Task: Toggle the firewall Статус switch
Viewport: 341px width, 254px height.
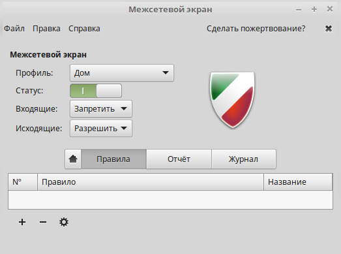Action: click(96, 91)
